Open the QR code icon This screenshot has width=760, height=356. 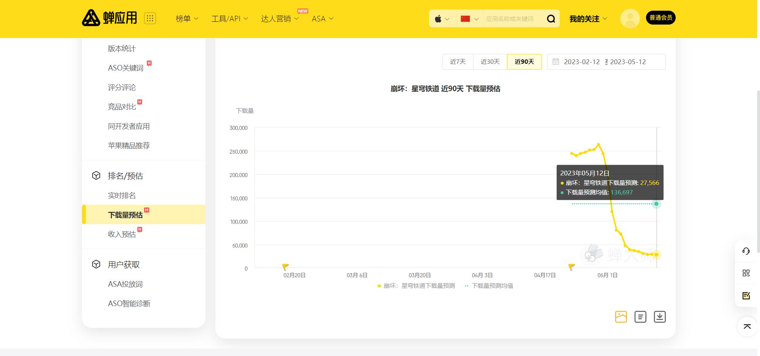tap(746, 273)
